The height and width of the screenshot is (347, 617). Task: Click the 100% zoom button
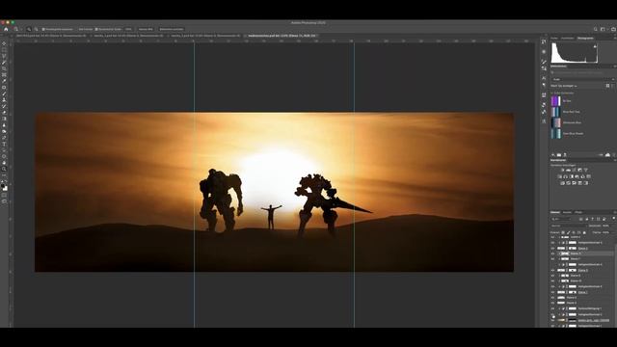click(x=128, y=29)
